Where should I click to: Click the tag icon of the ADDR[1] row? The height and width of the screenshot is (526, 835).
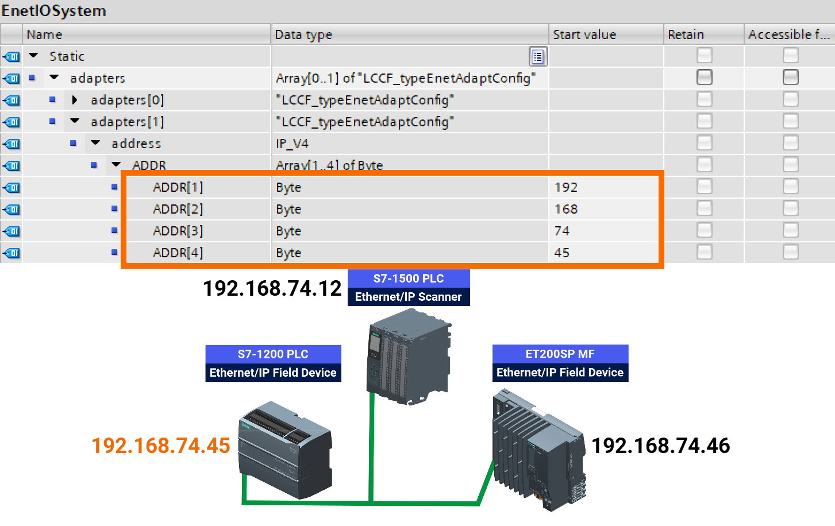(11, 187)
